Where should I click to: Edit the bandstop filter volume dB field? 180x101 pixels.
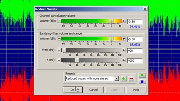tap(135, 39)
